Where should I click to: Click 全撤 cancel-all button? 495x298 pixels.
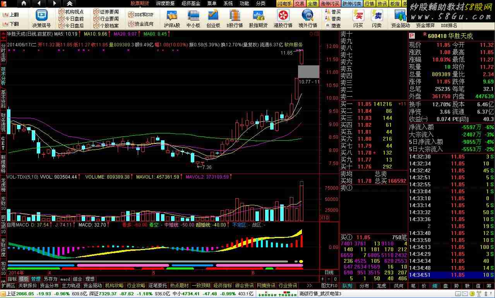312,3
